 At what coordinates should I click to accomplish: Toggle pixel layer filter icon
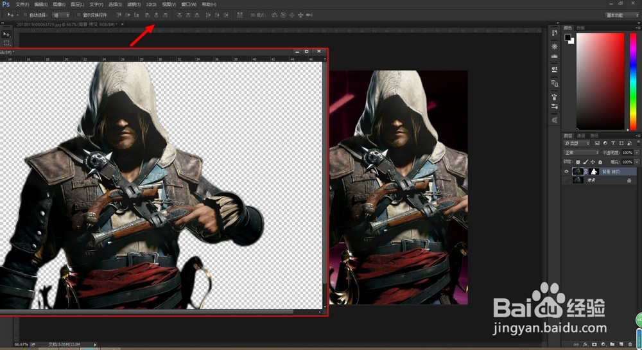tap(597, 143)
